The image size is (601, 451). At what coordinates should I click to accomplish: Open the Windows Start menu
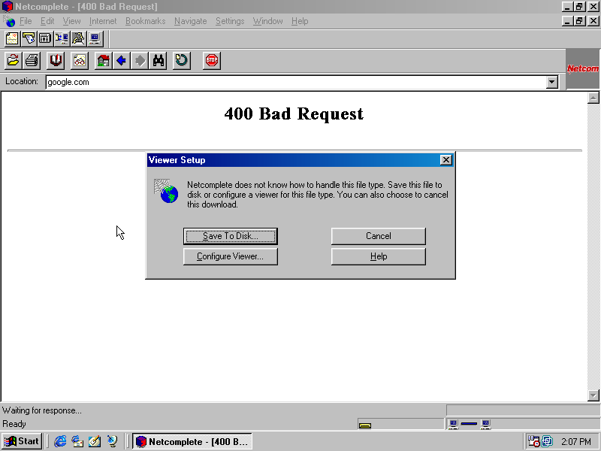(22, 441)
